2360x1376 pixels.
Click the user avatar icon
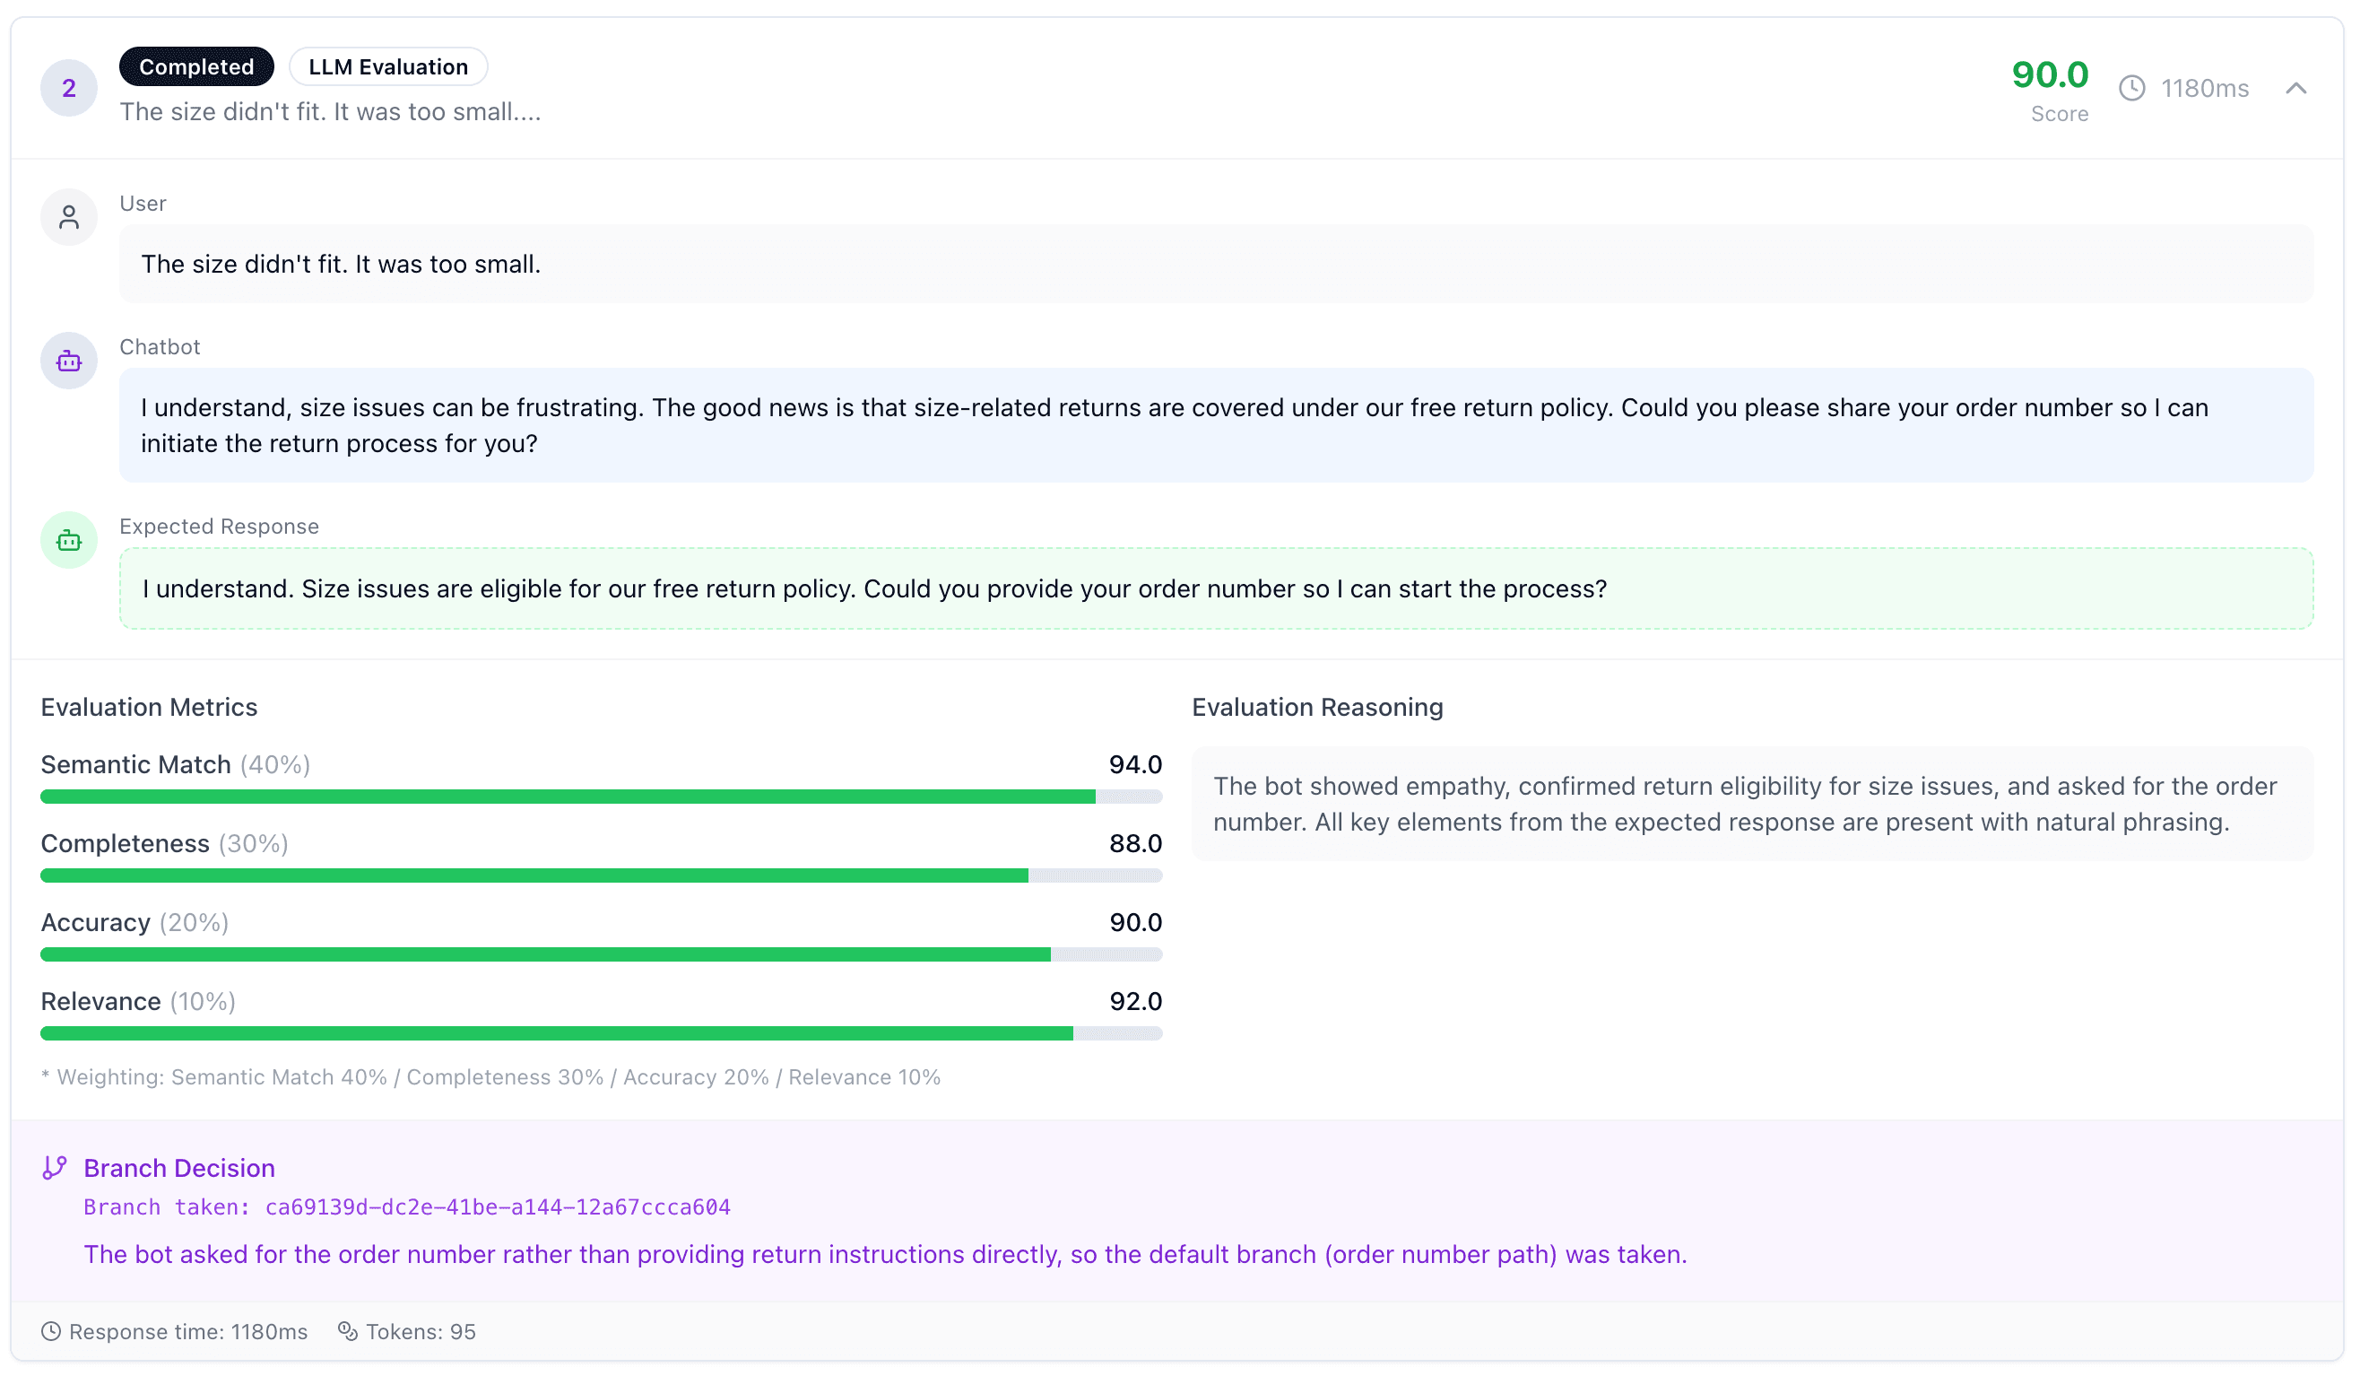[68, 216]
